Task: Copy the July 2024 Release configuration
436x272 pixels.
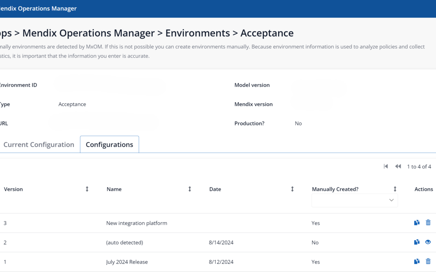Action: (x=417, y=262)
